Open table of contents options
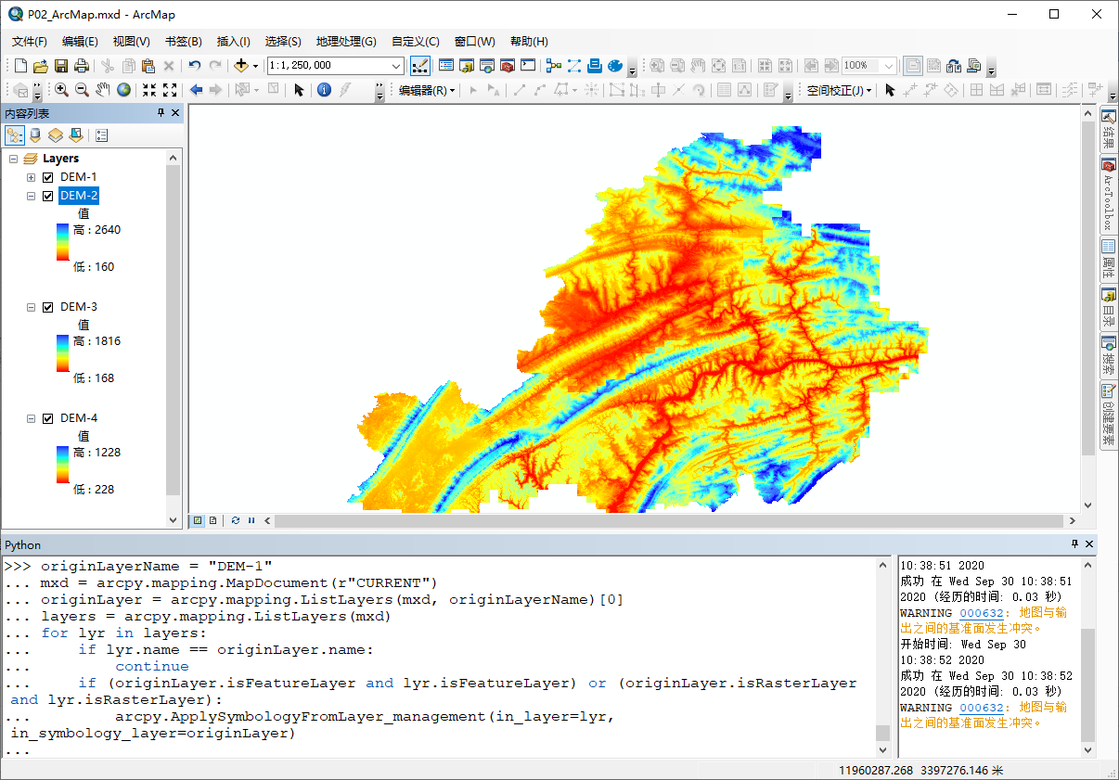Screen dimensions: 1119x780 [101, 135]
